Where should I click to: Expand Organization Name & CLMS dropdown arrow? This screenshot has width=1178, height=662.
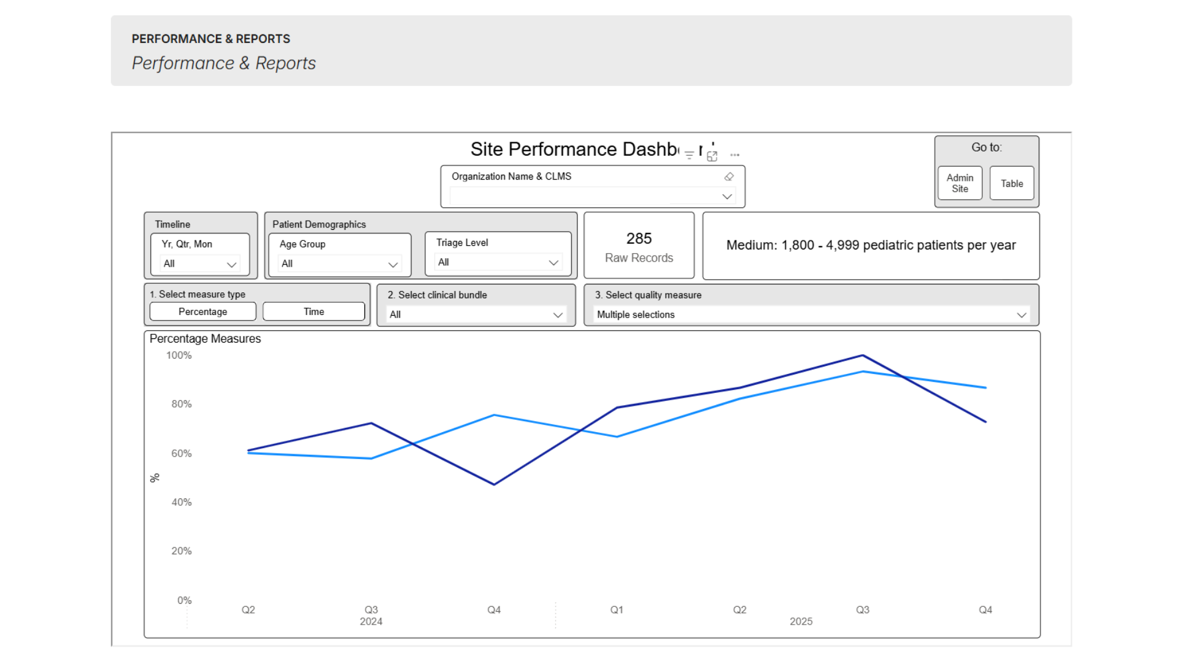pos(727,197)
